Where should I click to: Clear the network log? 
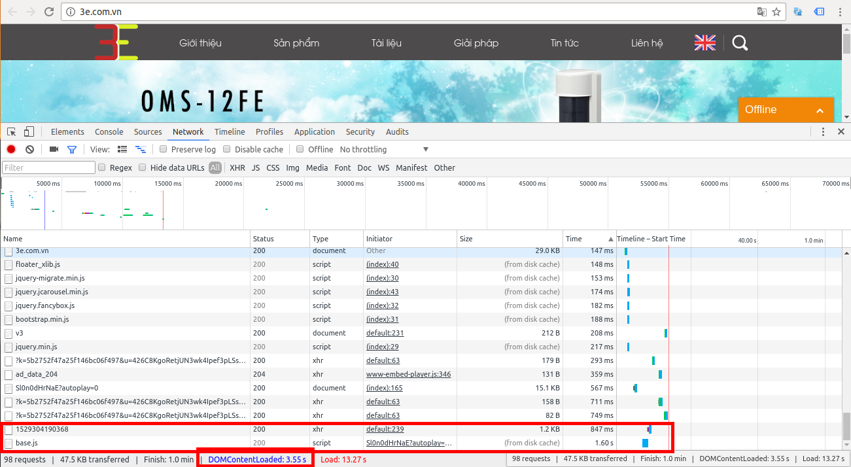(x=29, y=149)
